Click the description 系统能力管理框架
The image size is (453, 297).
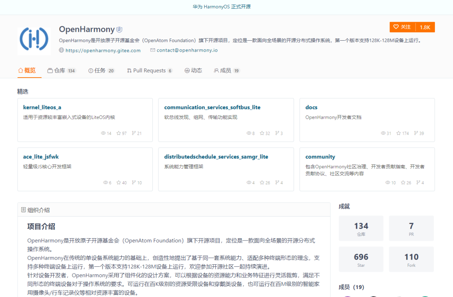coord(183,167)
